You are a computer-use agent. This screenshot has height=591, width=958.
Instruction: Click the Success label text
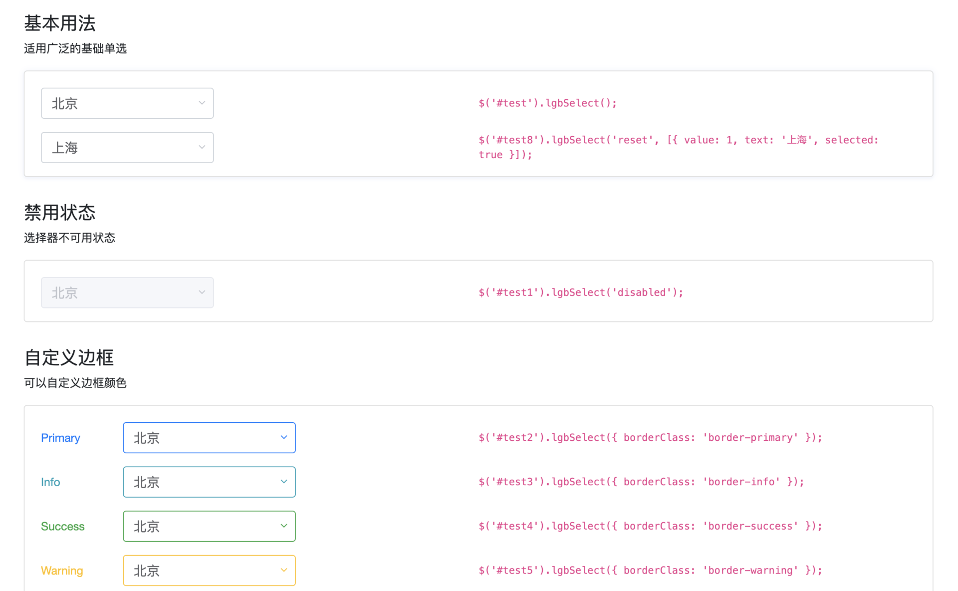[x=62, y=526]
